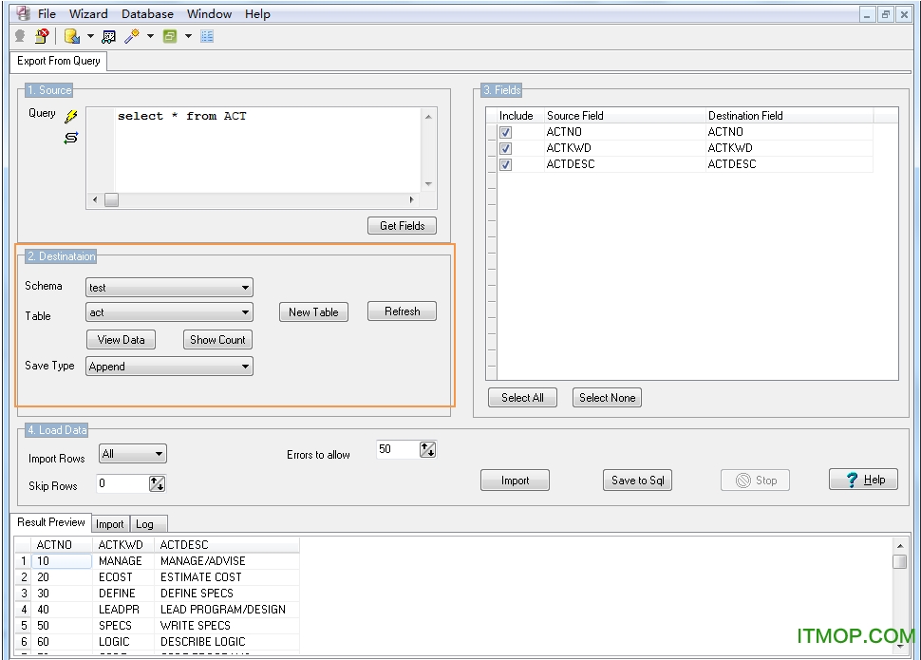
Task: Click the disconnect database icon with red X
Action: (x=41, y=35)
